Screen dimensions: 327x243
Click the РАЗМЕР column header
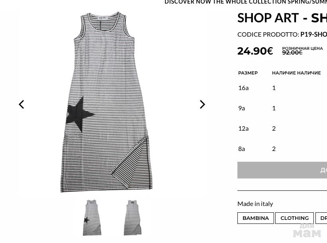[248, 73]
